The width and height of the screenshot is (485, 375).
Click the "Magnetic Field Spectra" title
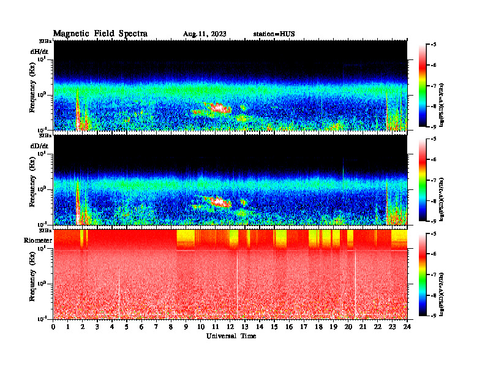click(100, 34)
